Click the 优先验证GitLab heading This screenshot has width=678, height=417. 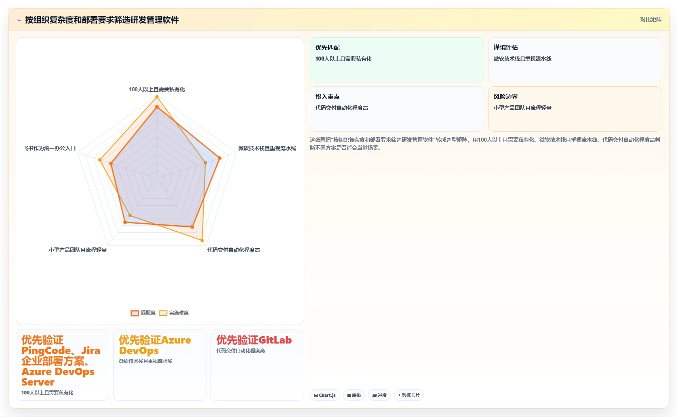(x=254, y=340)
